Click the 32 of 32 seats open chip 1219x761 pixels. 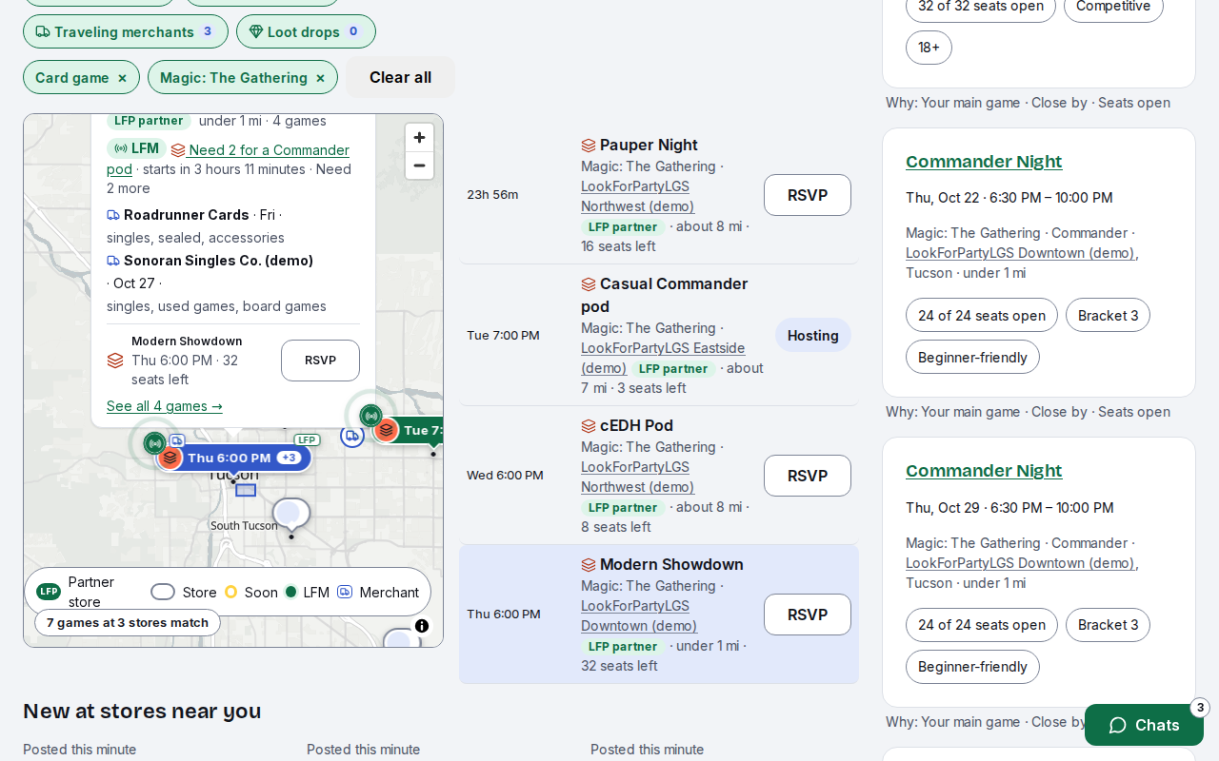[x=981, y=6]
